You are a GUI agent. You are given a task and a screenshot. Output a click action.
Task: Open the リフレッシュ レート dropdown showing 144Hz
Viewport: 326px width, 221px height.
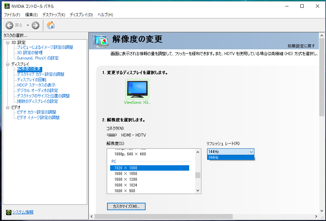pyautogui.click(x=231, y=152)
